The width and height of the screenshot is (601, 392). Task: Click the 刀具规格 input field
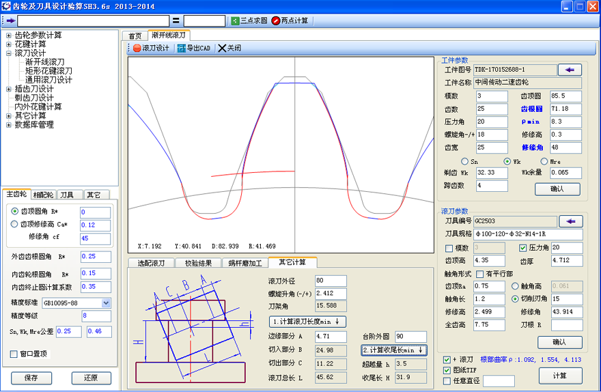pos(528,234)
